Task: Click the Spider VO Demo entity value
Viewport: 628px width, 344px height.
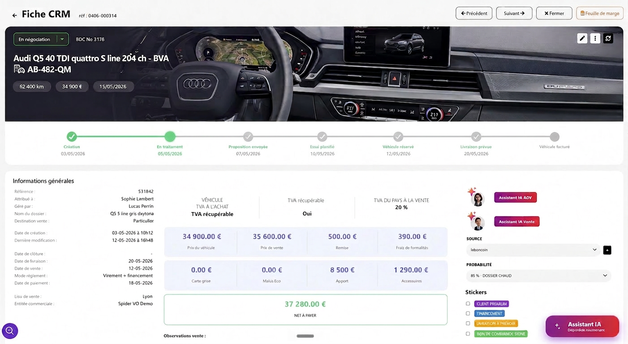Action: (135, 304)
